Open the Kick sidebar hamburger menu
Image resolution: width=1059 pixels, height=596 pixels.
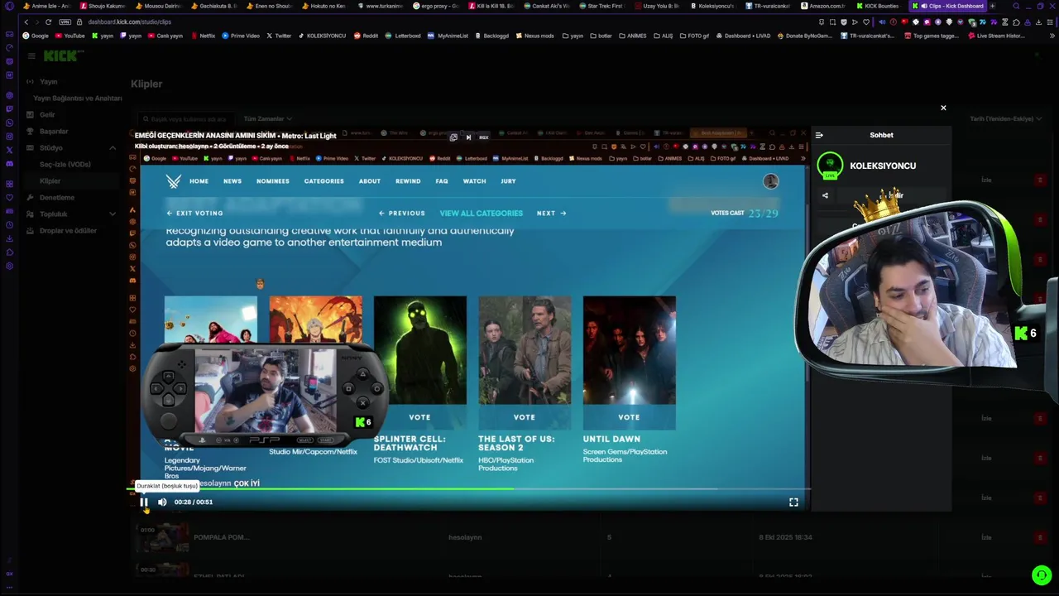click(x=31, y=55)
